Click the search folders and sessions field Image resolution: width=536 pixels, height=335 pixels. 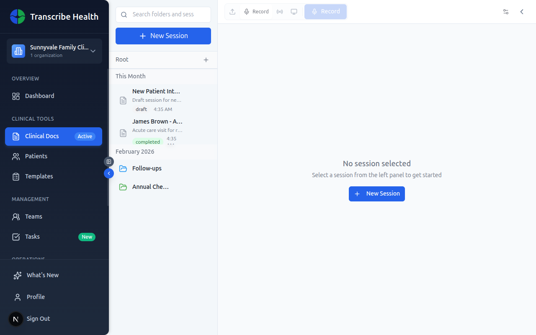point(167,14)
